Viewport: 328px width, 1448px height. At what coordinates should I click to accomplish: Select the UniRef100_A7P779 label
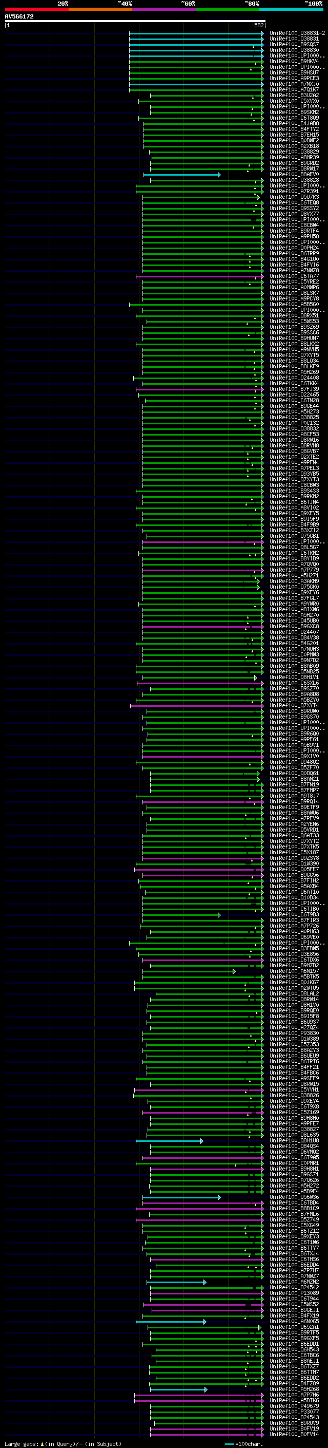[294, 570]
